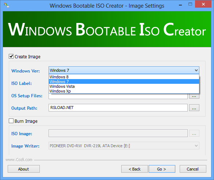Browse for OS Setup Files folder
Viewport: 214px width, 180px height.
tap(194, 96)
